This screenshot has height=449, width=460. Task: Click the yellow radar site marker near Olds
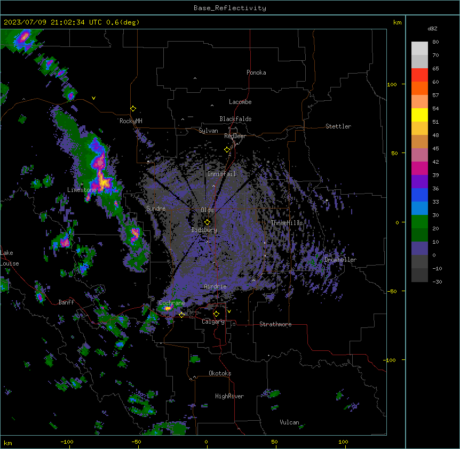pyautogui.click(x=207, y=222)
